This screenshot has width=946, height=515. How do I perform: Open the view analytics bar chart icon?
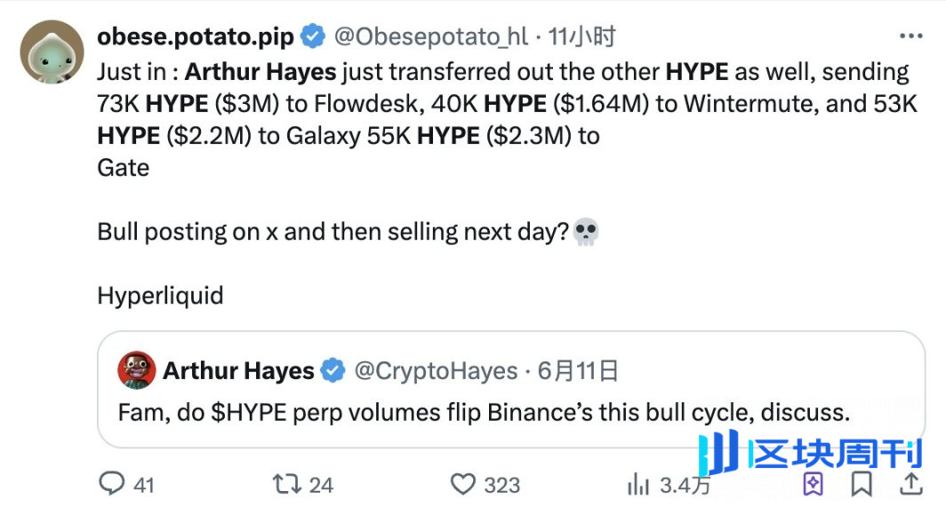(x=637, y=484)
